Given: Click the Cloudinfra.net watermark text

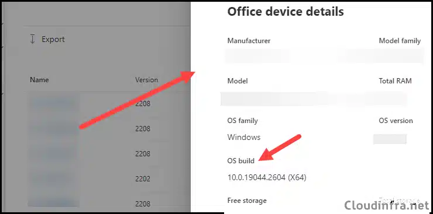Looking at the screenshot, I should [387, 205].
